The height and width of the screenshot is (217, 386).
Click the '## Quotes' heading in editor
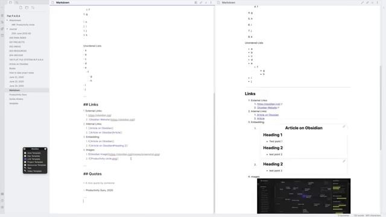tap(92, 174)
